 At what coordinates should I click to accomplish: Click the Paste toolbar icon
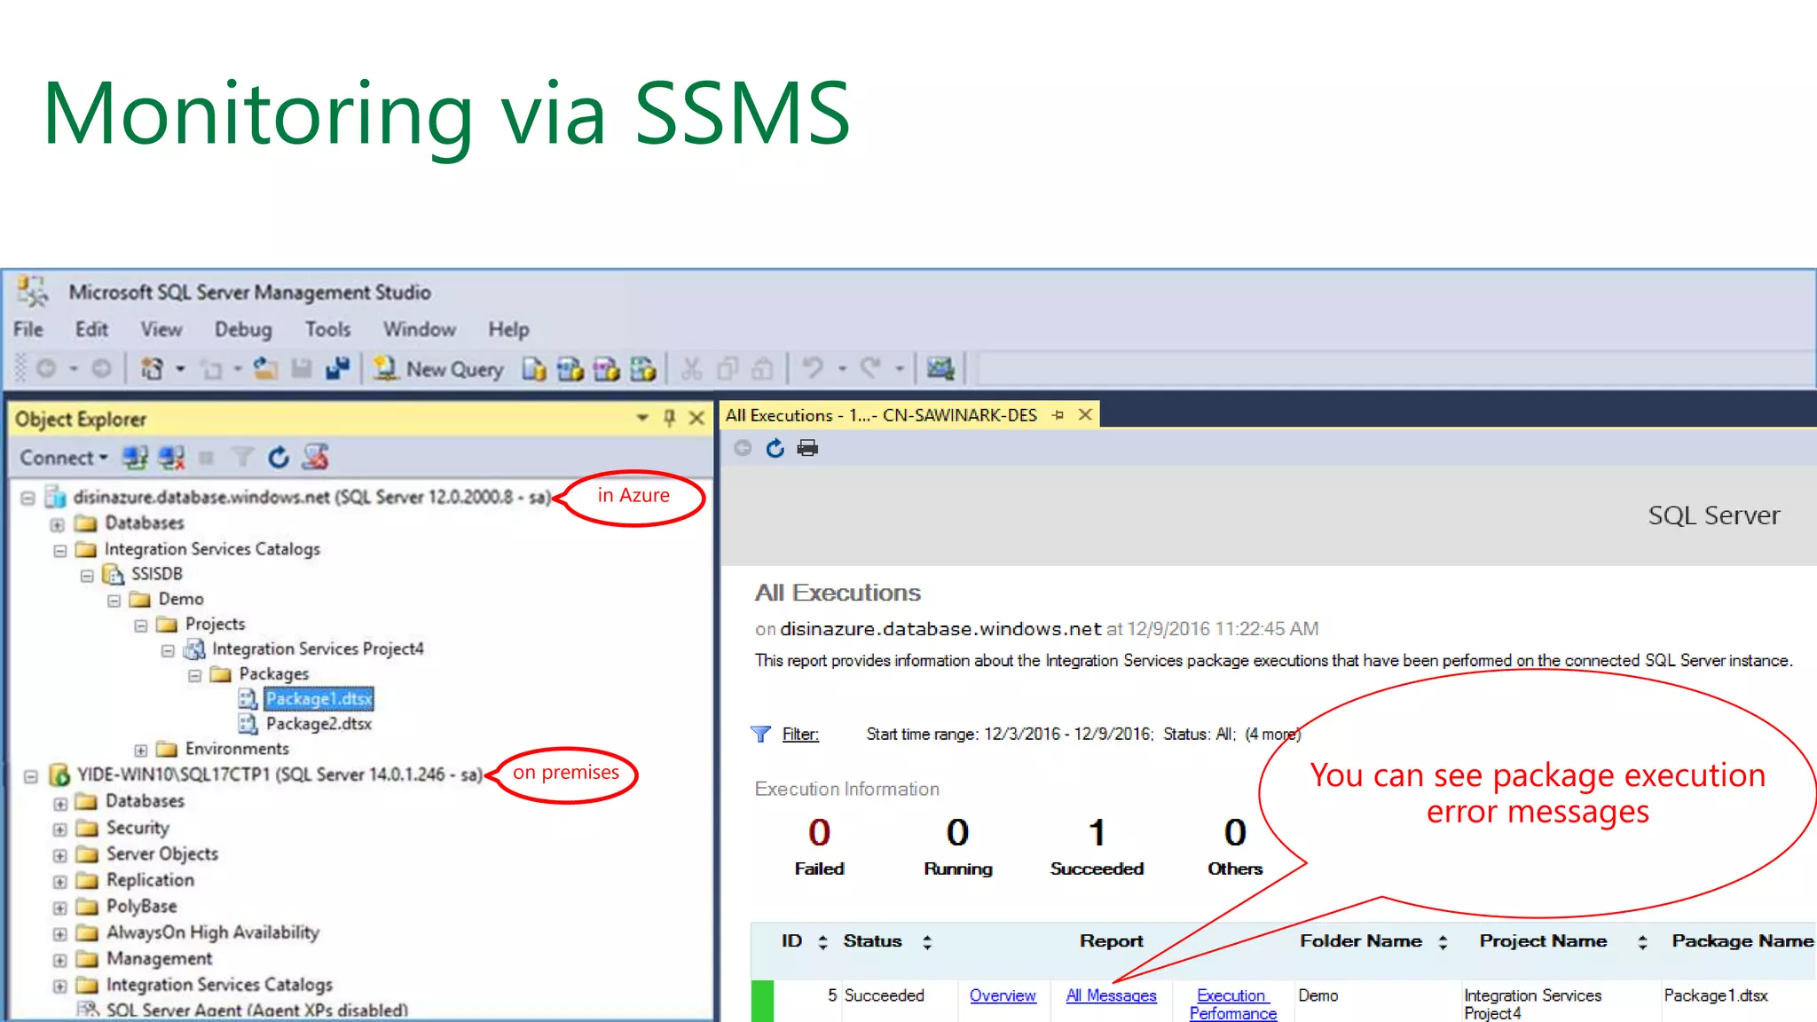tap(762, 368)
